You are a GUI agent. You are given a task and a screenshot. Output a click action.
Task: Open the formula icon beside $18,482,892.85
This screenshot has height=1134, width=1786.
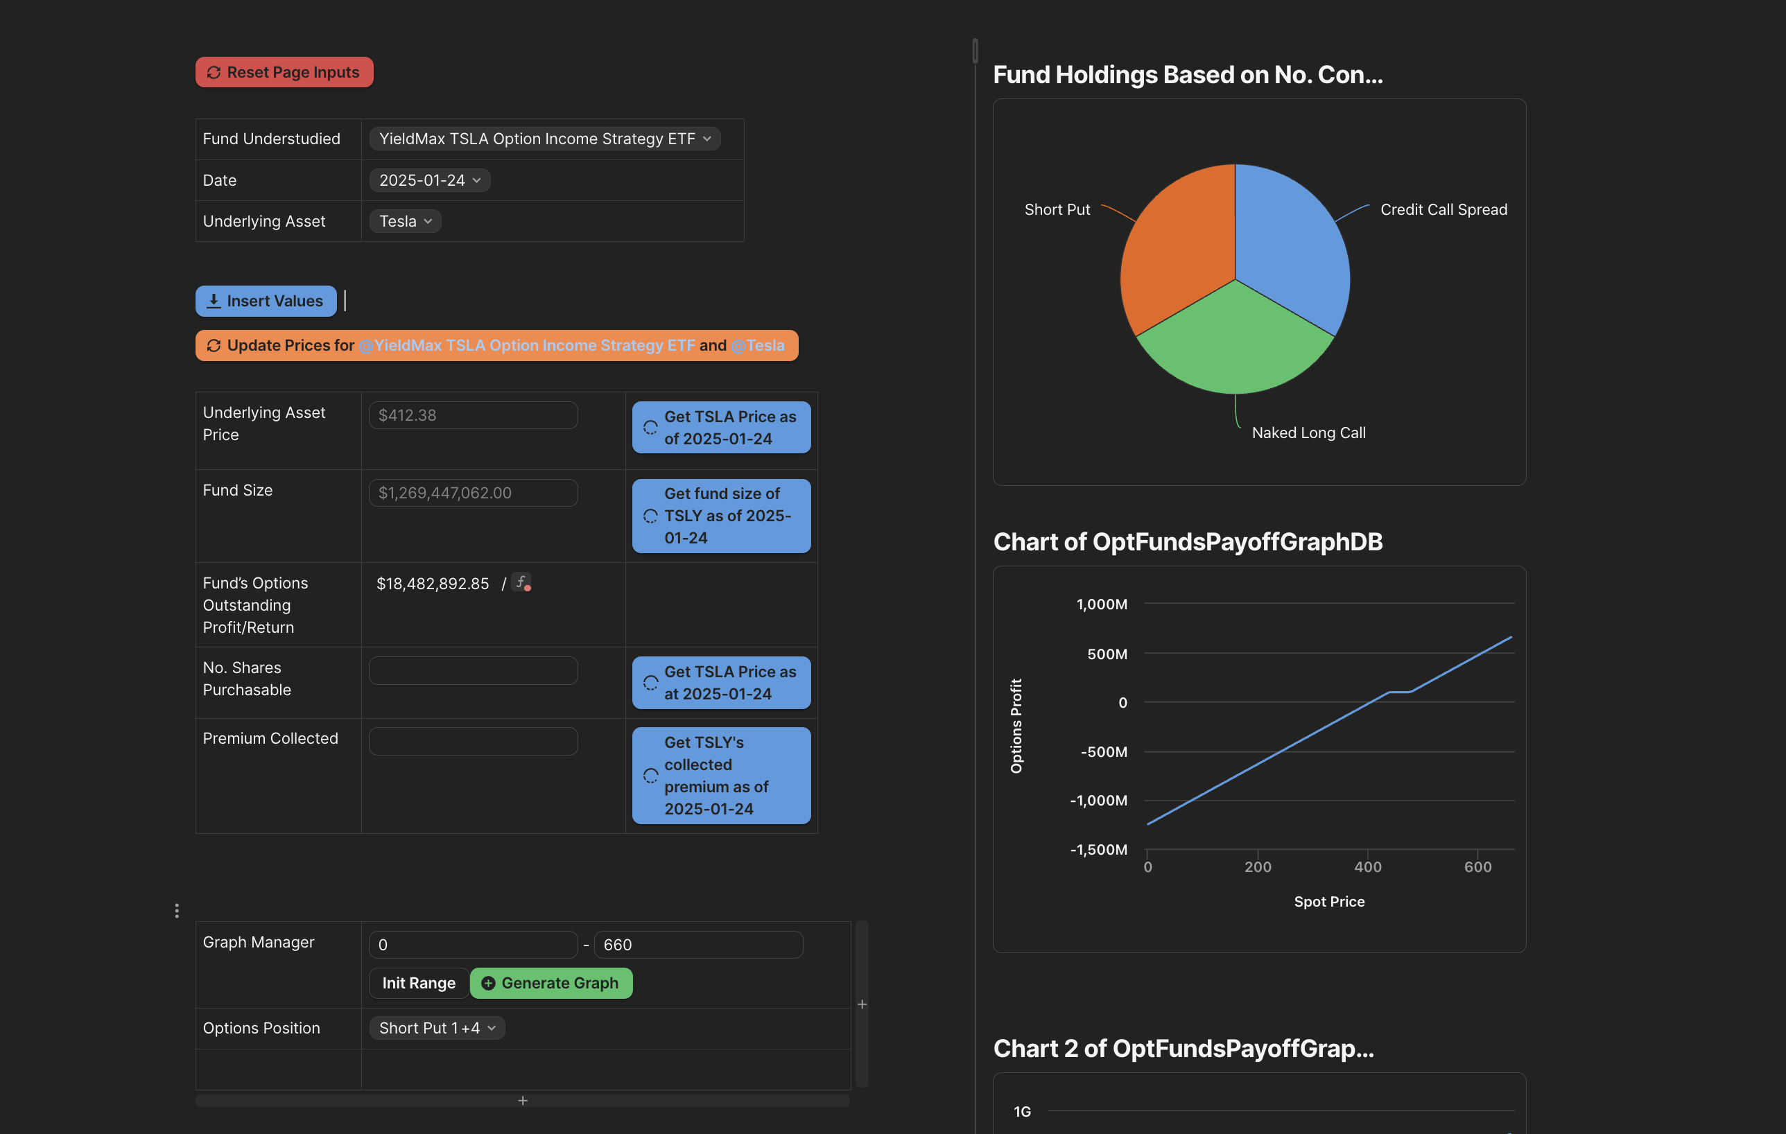(521, 583)
